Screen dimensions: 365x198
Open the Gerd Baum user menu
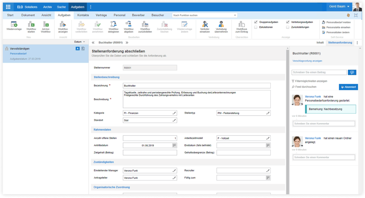338,7
